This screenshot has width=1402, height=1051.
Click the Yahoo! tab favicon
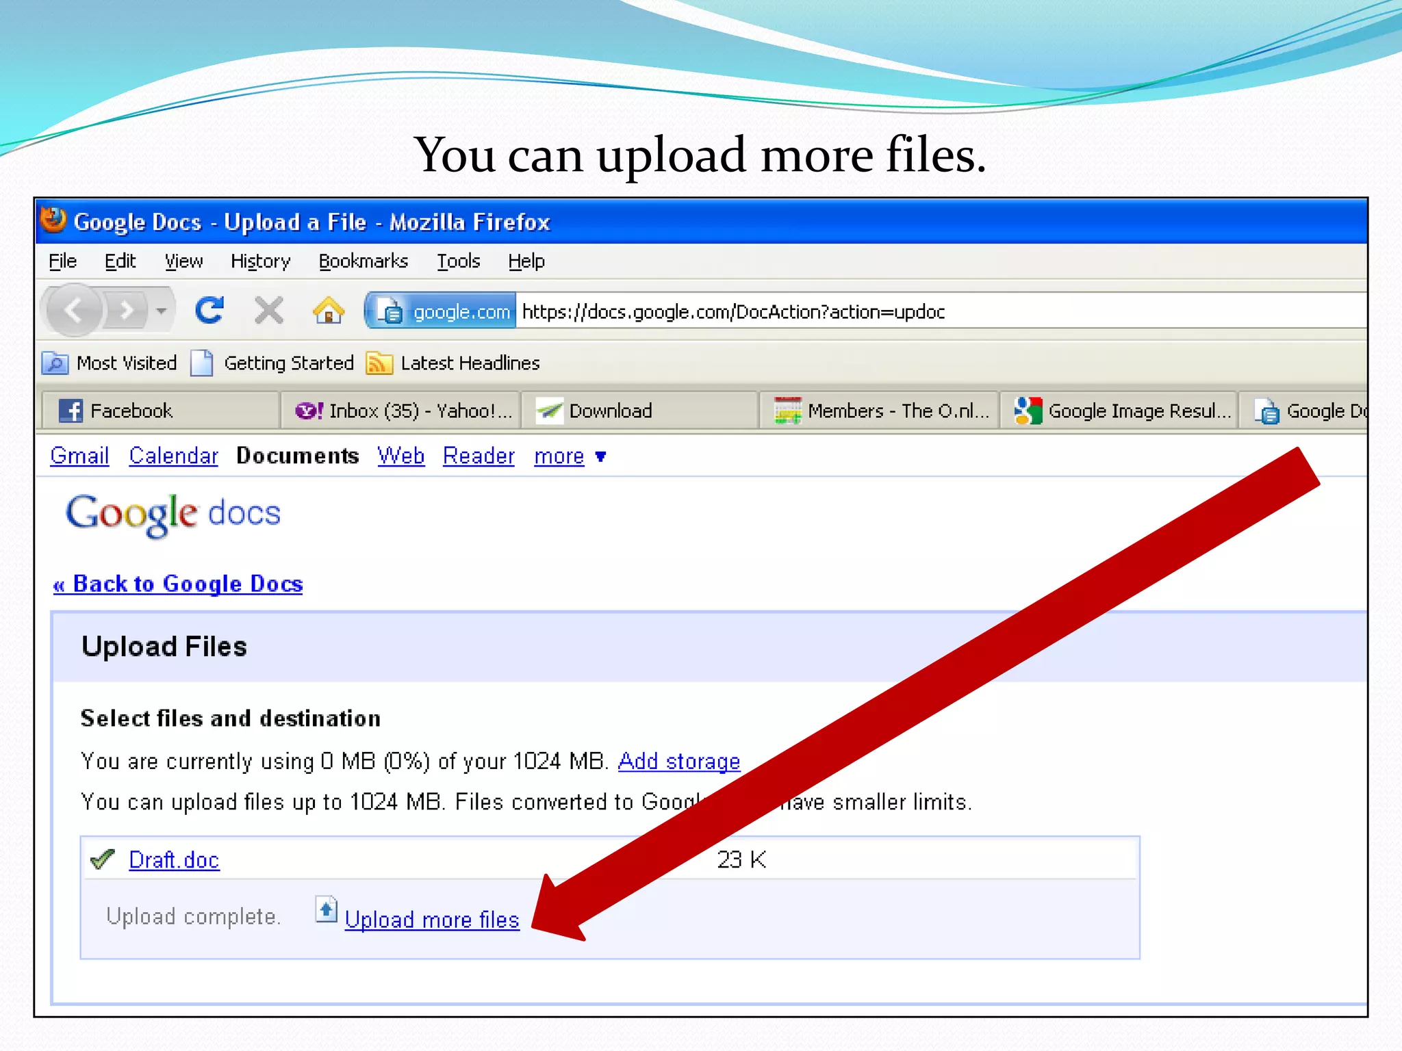[x=309, y=411]
